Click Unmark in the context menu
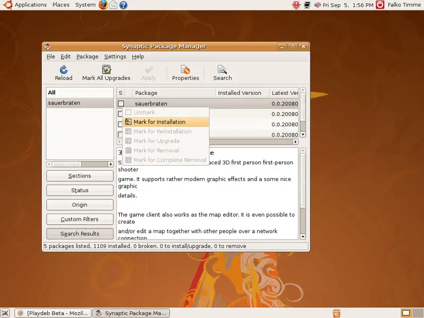Image resolution: width=424 pixels, height=318 pixels. [166, 112]
